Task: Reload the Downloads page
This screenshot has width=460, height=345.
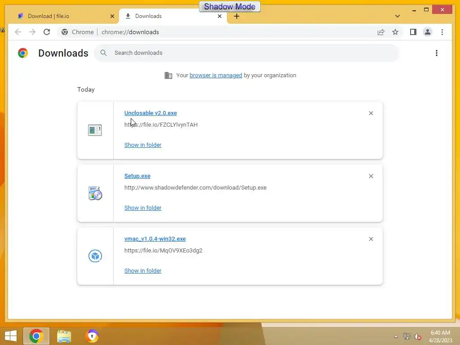Action: 47,32
